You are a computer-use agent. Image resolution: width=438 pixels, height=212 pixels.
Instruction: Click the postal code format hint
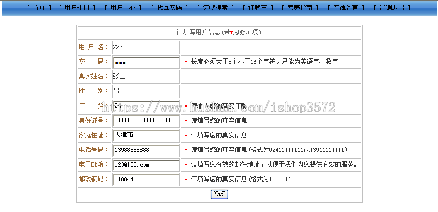tap(241, 179)
